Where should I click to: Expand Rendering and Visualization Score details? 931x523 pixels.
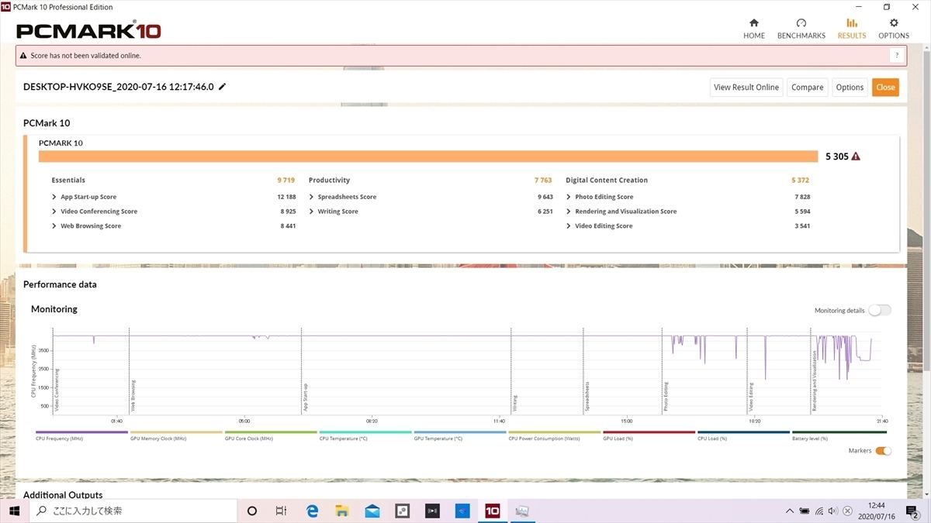[x=569, y=212]
